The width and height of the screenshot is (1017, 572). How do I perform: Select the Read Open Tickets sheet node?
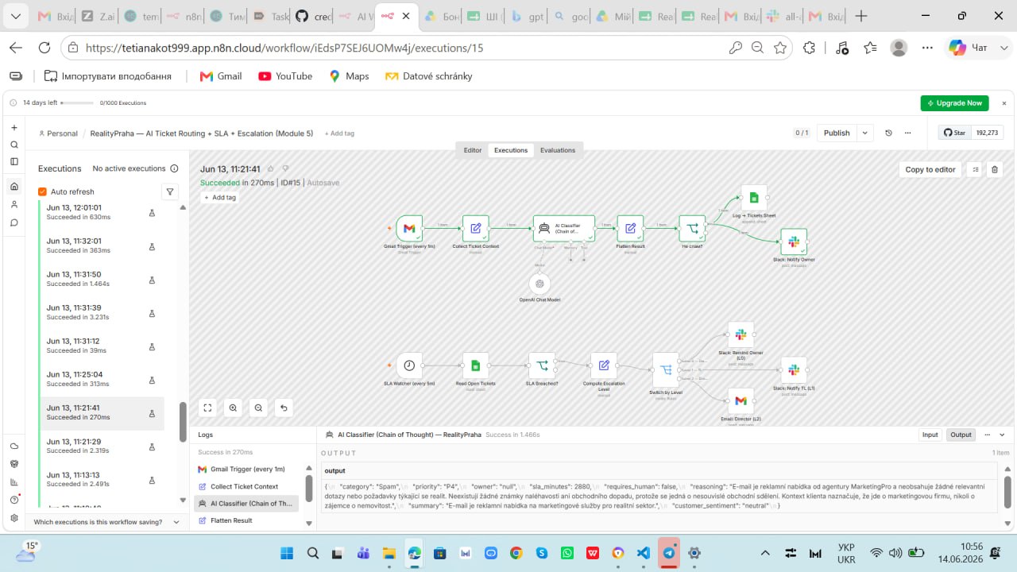[476, 365]
